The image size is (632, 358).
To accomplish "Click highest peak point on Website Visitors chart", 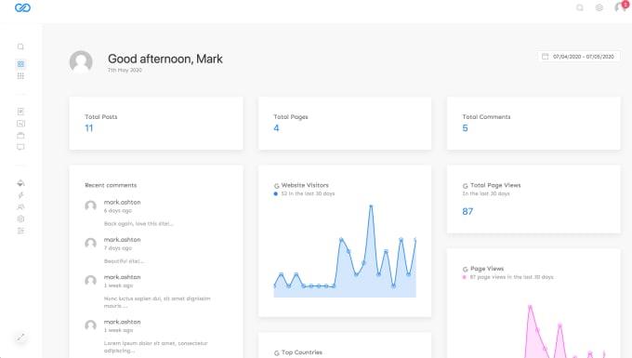I will [x=371, y=206].
